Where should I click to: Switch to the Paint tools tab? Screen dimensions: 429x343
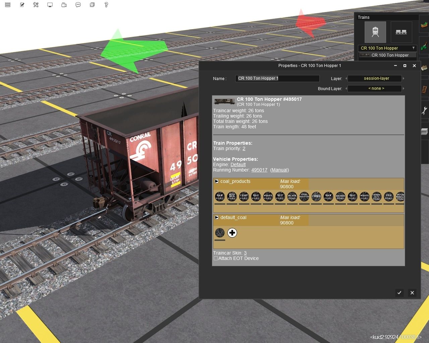424,47
